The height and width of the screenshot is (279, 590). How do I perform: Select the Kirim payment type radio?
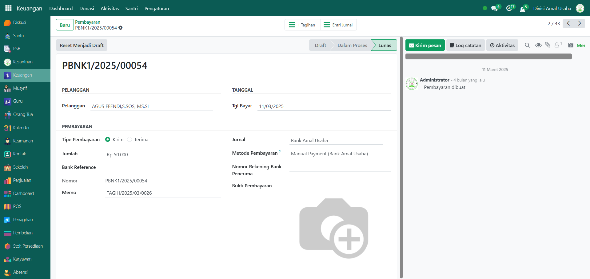pos(108,140)
